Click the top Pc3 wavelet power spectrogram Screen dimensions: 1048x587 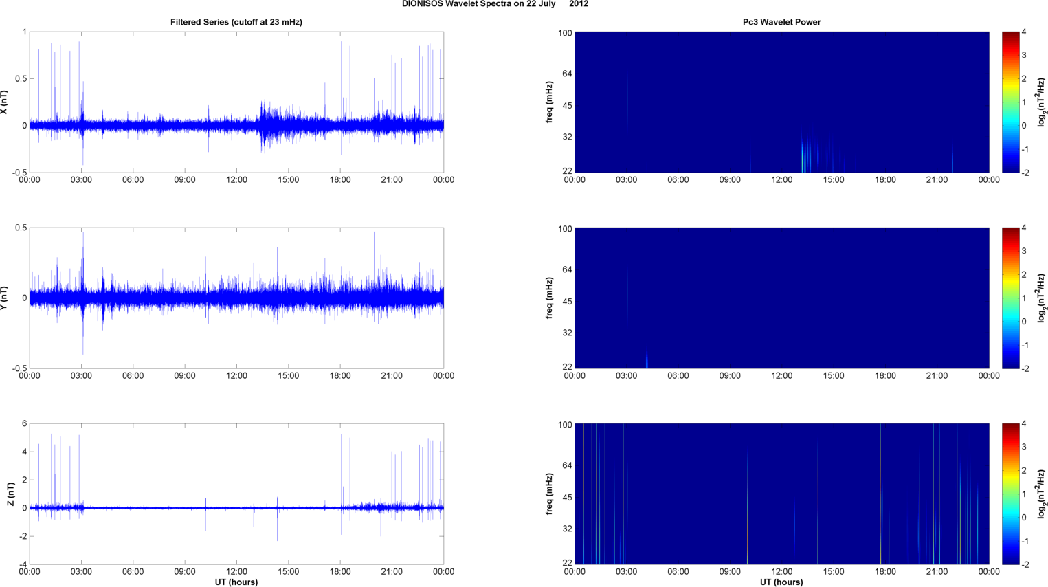tap(781, 102)
